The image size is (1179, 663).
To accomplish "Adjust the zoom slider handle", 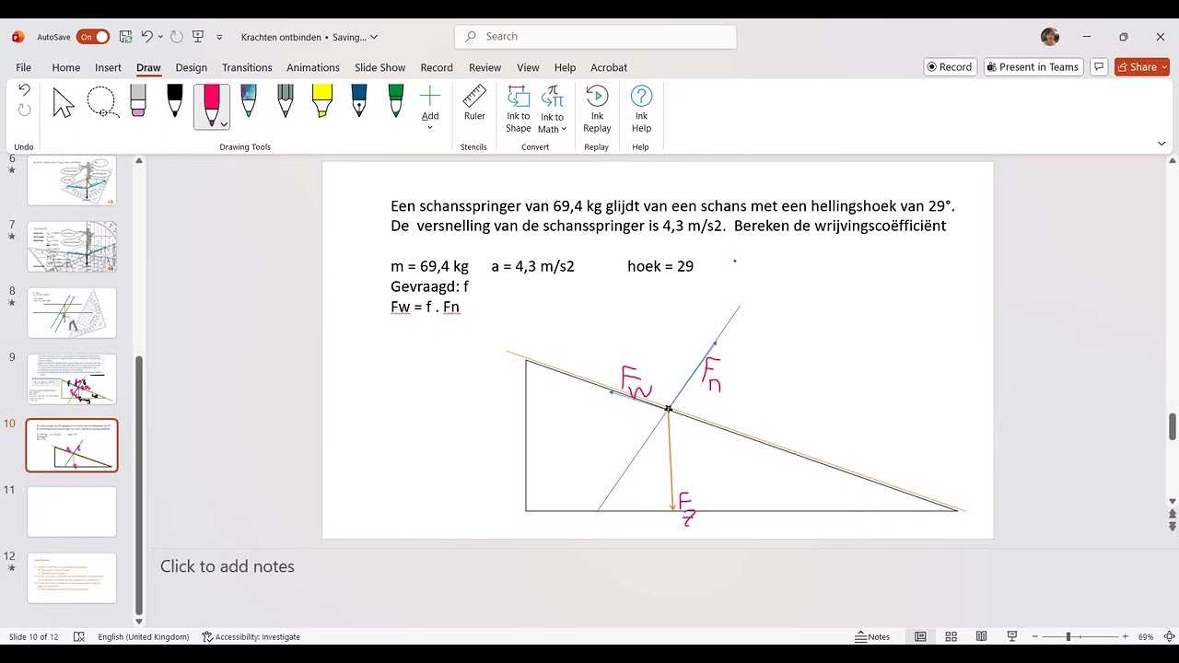I will [x=1068, y=636].
